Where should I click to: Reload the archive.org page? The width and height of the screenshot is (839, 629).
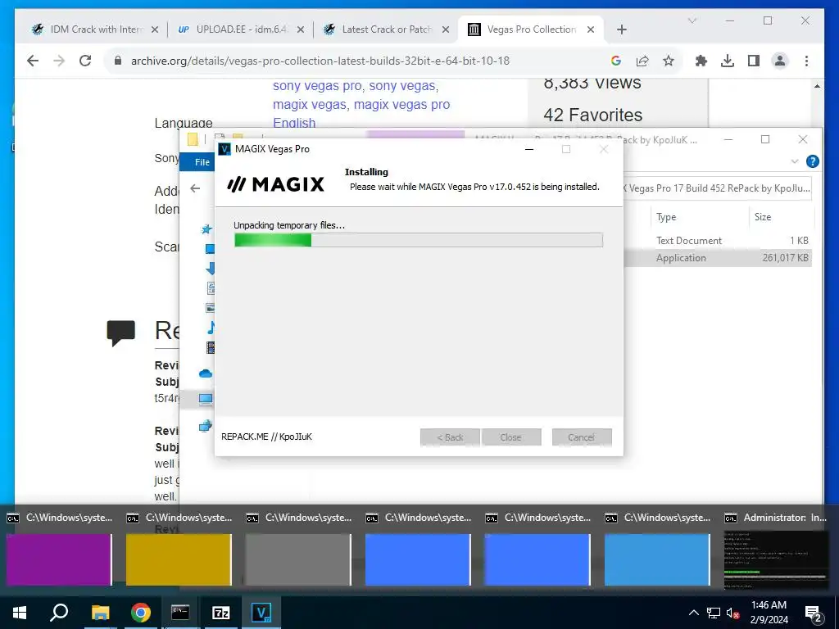point(85,61)
